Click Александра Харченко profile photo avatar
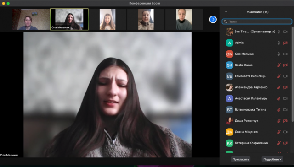Screen dimensions: 294x167 pyautogui.click(x=230, y=87)
